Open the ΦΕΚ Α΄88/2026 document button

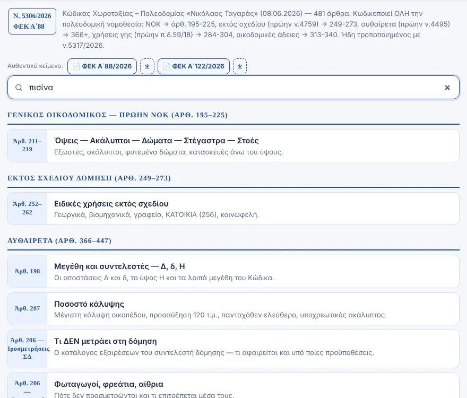(102, 66)
